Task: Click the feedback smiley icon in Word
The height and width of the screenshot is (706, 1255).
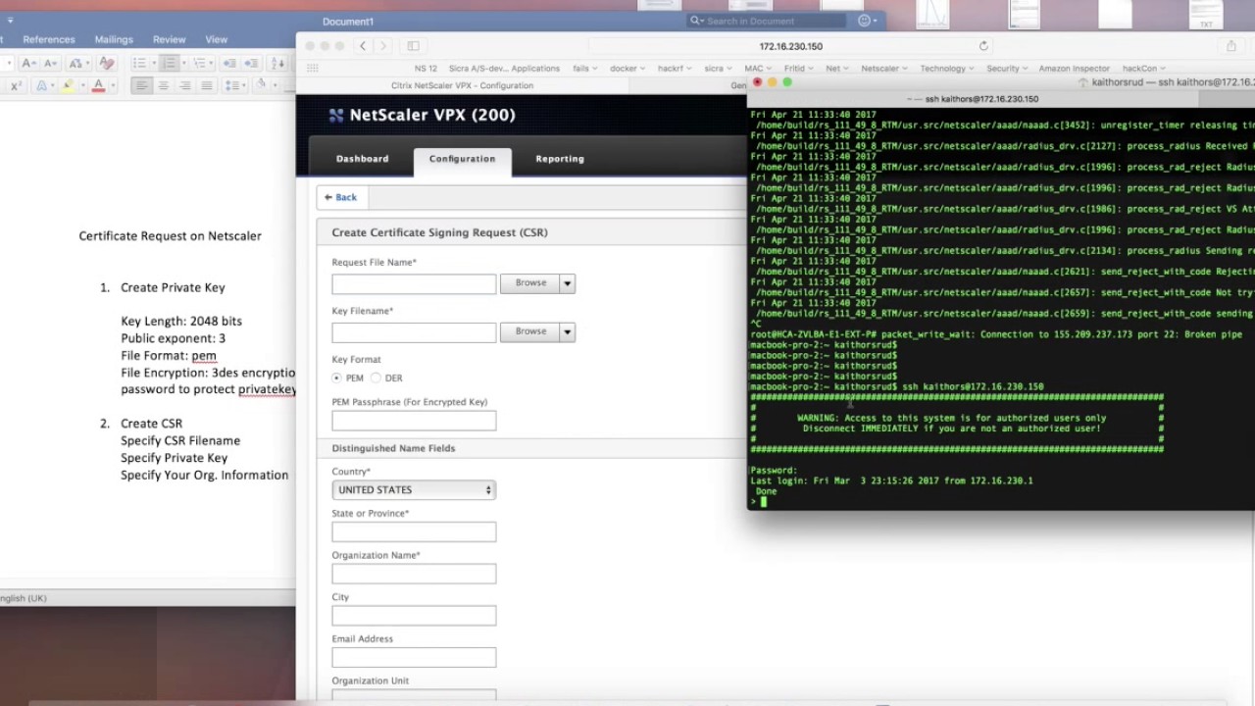Action: [865, 21]
